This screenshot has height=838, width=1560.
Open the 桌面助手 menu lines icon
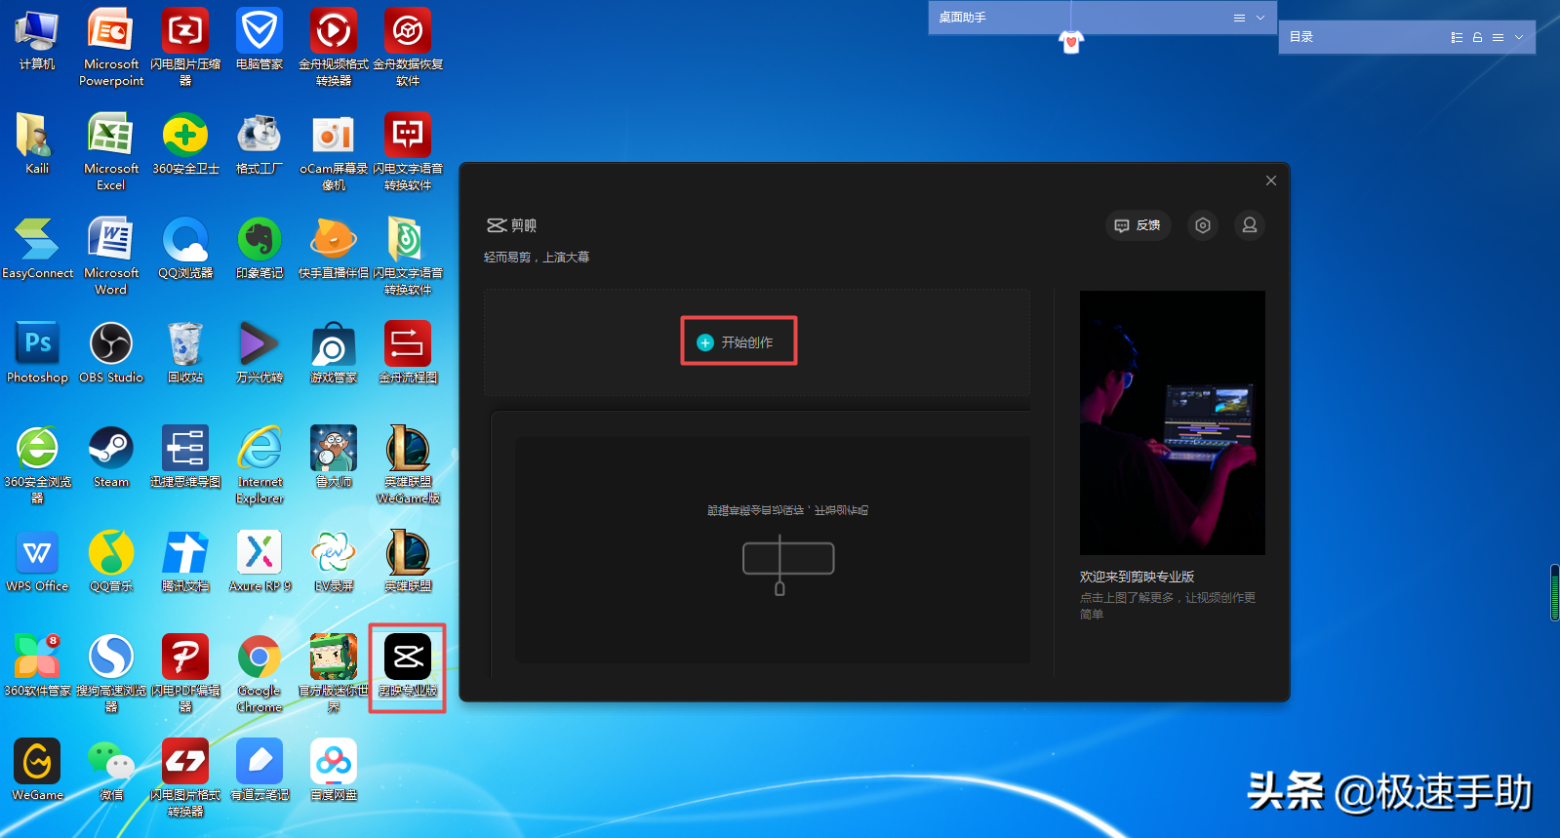pyautogui.click(x=1239, y=18)
